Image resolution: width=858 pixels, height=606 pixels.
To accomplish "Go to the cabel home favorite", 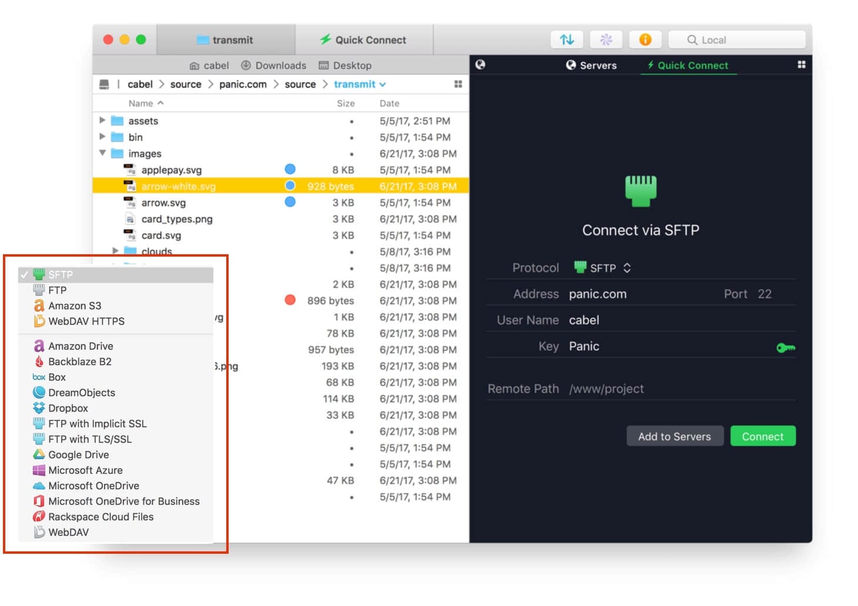I will 209,65.
